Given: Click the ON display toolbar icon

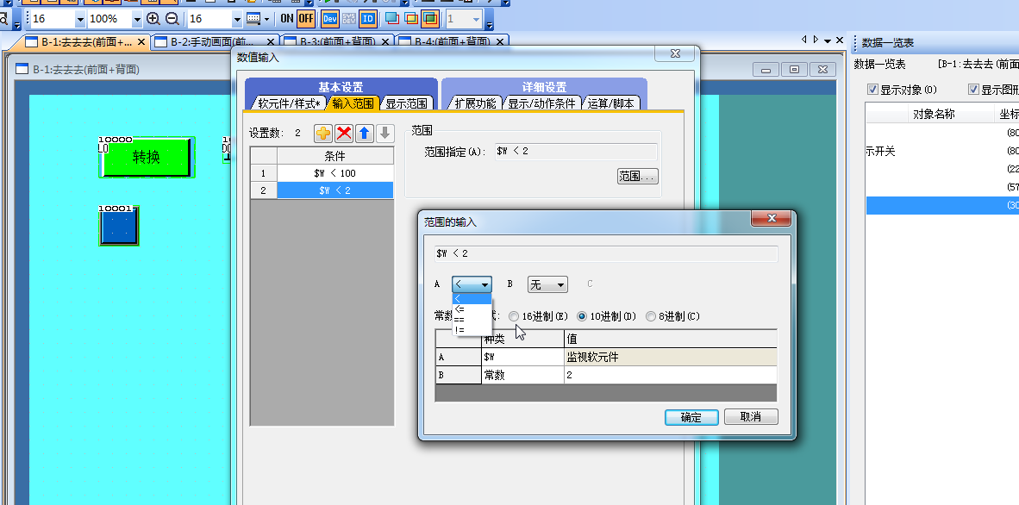Looking at the screenshot, I should 287,18.
